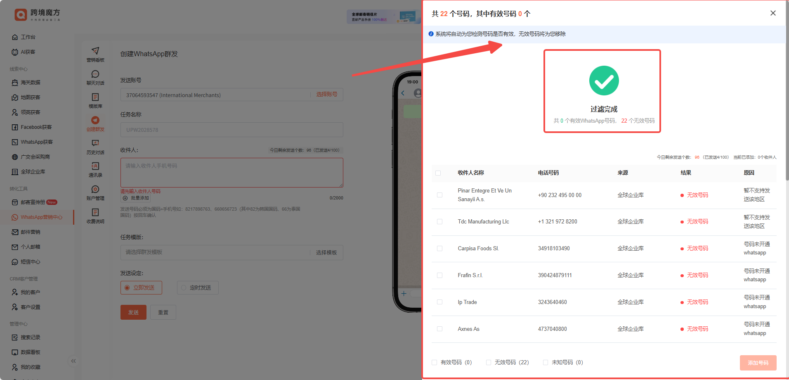Collapse the left sidebar with chevron icon

click(x=73, y=361)
